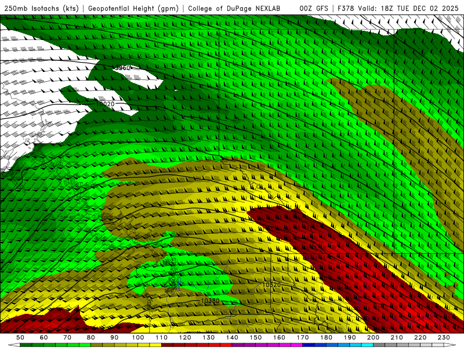Click the 10020 height contour label
Viewport: 464px width, 348px height.
[105, 104]
